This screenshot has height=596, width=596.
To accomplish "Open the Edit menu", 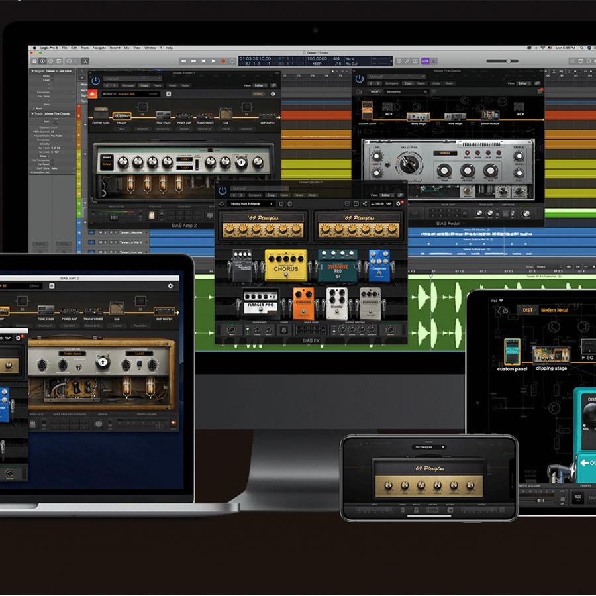I will coord(74,48).
